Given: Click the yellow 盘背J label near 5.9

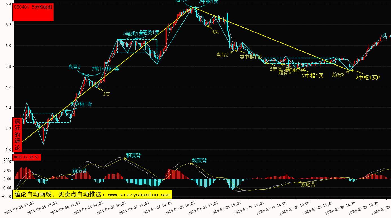Looking at the screenshot, I should tap(222, 55).
